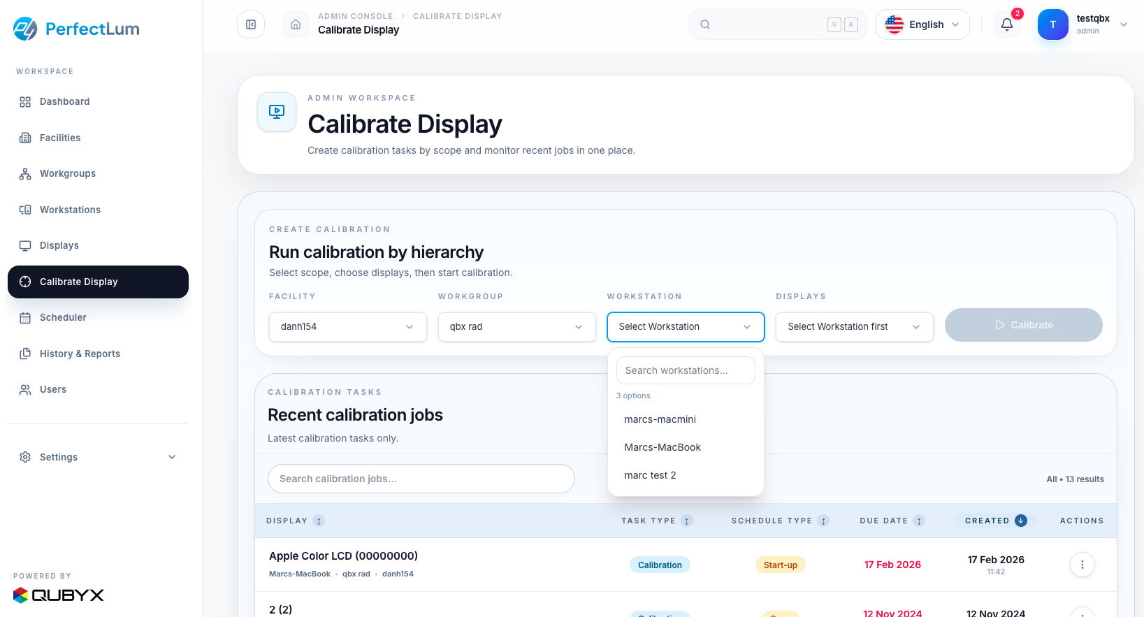
Task: Toggle sort on Due Date column
Action: click(x=919, y=521)
